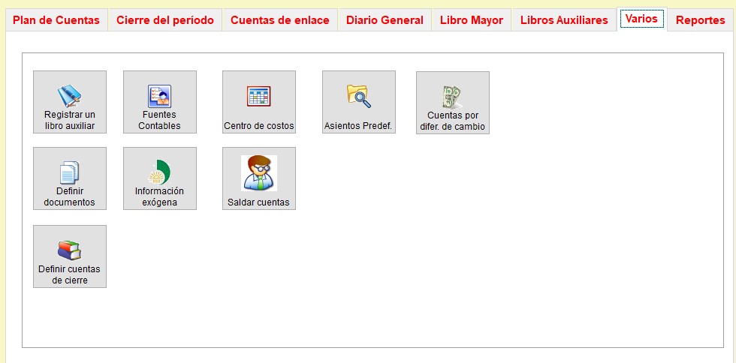Click the "Asientos Predef." button caption
736x363 pixels.
click(358, 126)
